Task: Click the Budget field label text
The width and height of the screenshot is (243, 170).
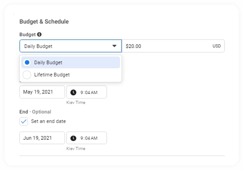Action: [28, 34]
